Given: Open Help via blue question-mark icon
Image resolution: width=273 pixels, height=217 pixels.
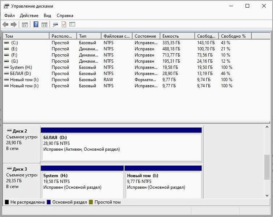Looking at the screenshot, I should [x=36, y=24].
